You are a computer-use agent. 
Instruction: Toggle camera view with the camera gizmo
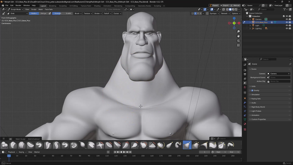238,41
